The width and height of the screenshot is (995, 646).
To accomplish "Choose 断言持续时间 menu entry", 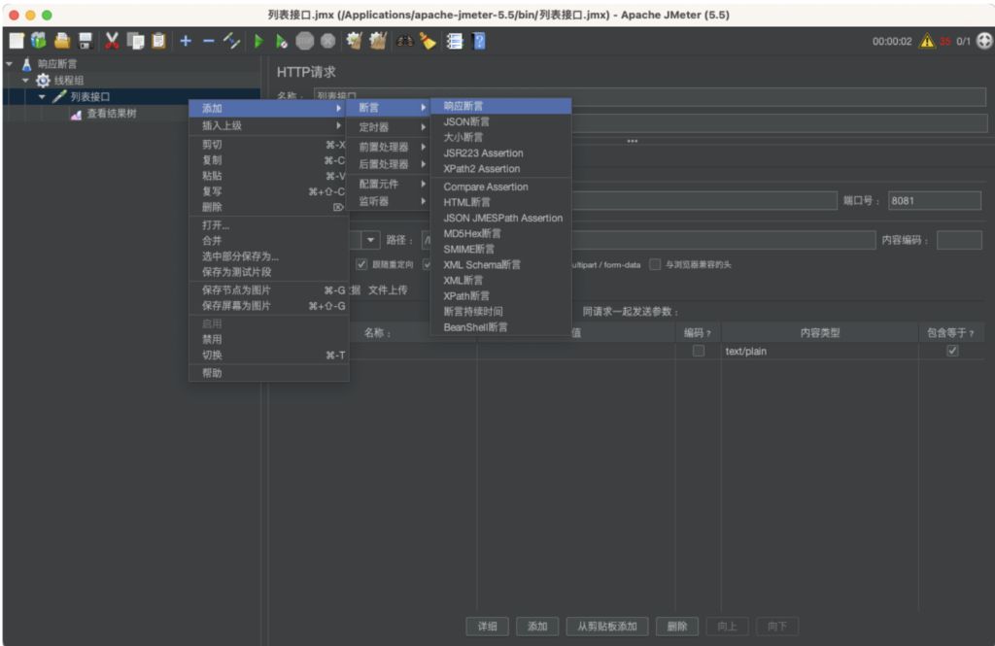I will click(x=501, y=312).
